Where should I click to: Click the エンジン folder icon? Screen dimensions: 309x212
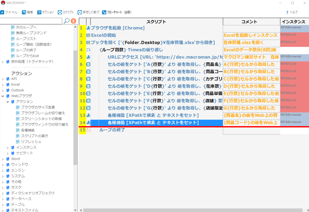(x=8, y=170)
